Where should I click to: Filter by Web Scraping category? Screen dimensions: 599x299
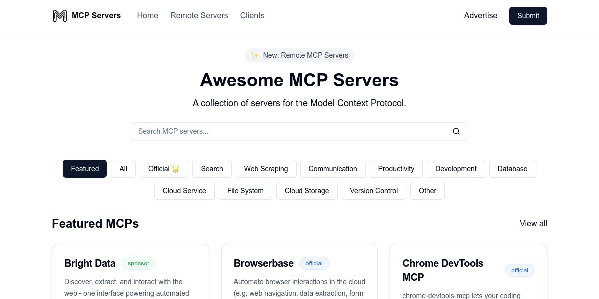click(x=266, y=169)
